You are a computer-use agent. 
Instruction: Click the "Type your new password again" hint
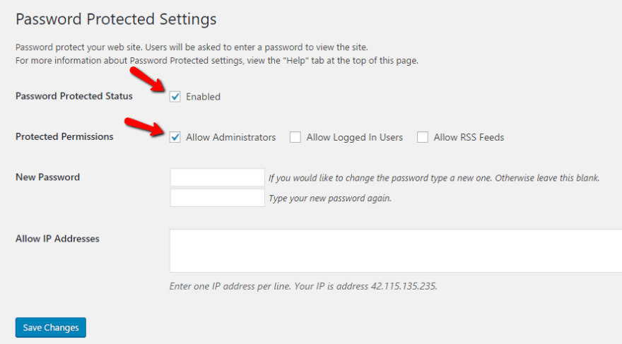coord(330,198)
